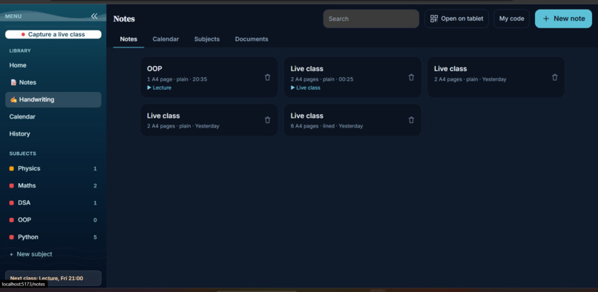Play the Lecture recording on OOP note

159,87
